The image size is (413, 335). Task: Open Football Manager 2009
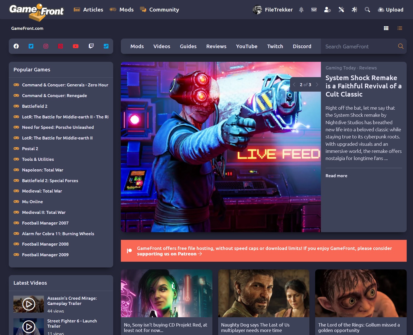tap(45, 255)
